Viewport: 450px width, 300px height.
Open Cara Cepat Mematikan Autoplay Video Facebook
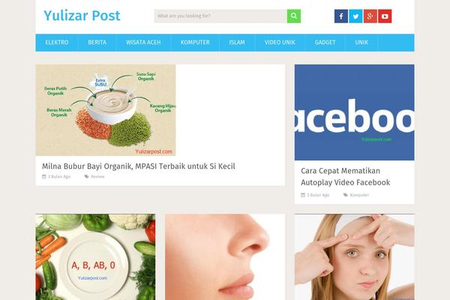(346, 176)
